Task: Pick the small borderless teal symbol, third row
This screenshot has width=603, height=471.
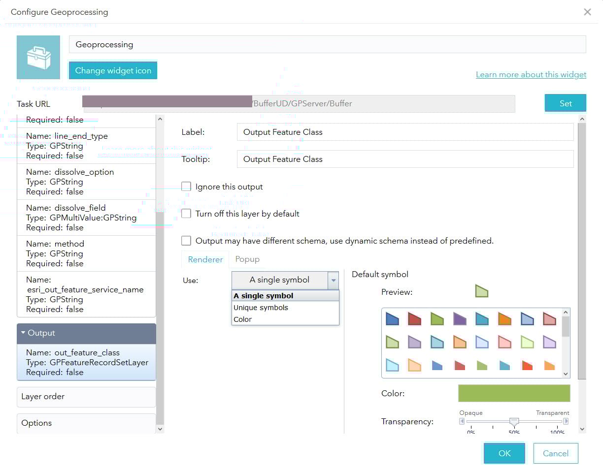Action: 504,365
